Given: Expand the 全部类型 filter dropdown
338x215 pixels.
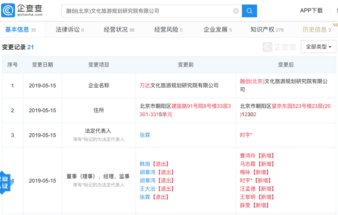Looking at the screenshot, I should click(x=319, y=47).
